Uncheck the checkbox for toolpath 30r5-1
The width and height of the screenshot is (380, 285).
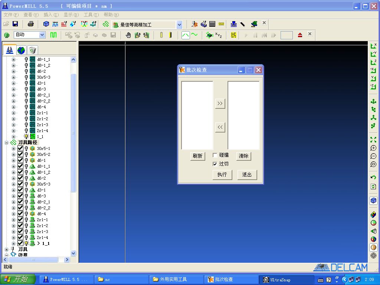(x=20, y=148)
